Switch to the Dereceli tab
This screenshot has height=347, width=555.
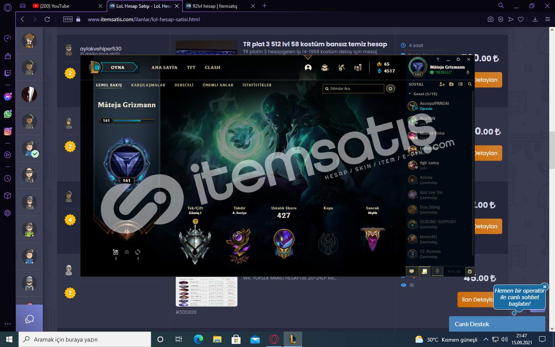click(184, 85)
